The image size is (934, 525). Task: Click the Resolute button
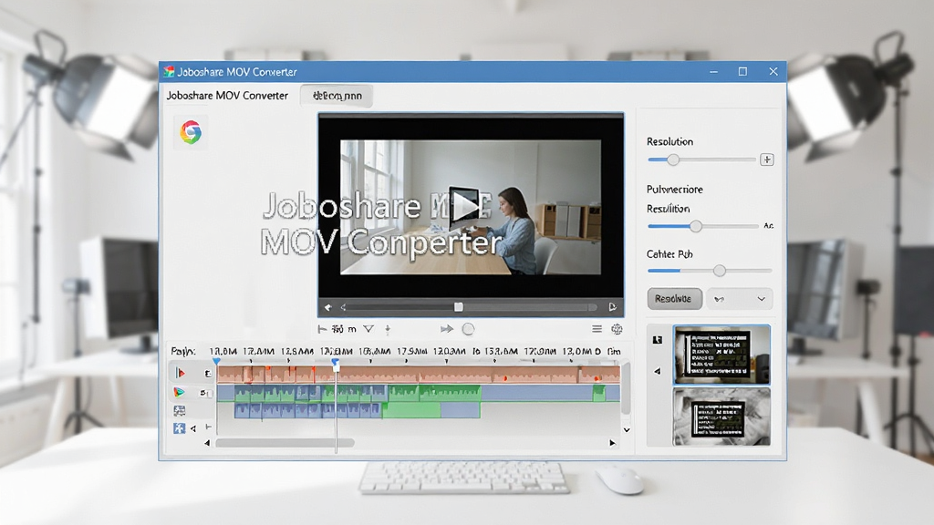(674, 299)
